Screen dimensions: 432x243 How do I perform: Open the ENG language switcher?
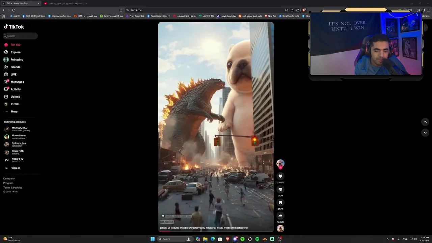[405, 239]
